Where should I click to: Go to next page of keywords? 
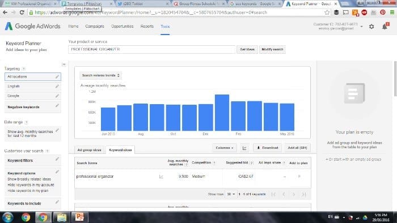pyautogui.click(x=294, y=194)
